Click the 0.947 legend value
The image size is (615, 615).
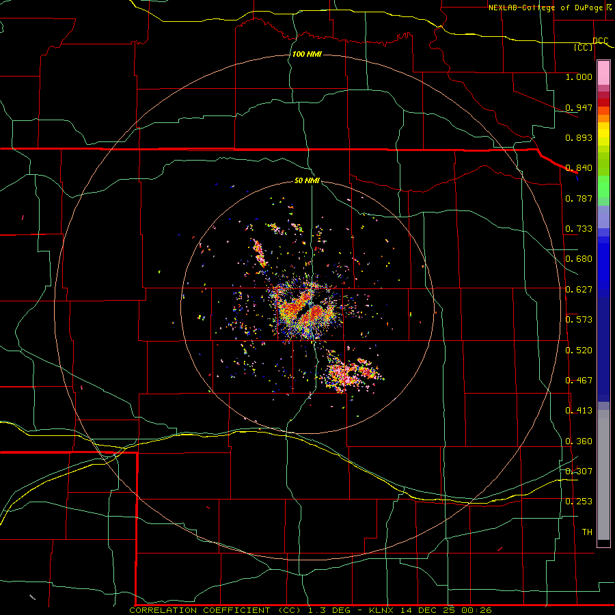tap(579, 107)
